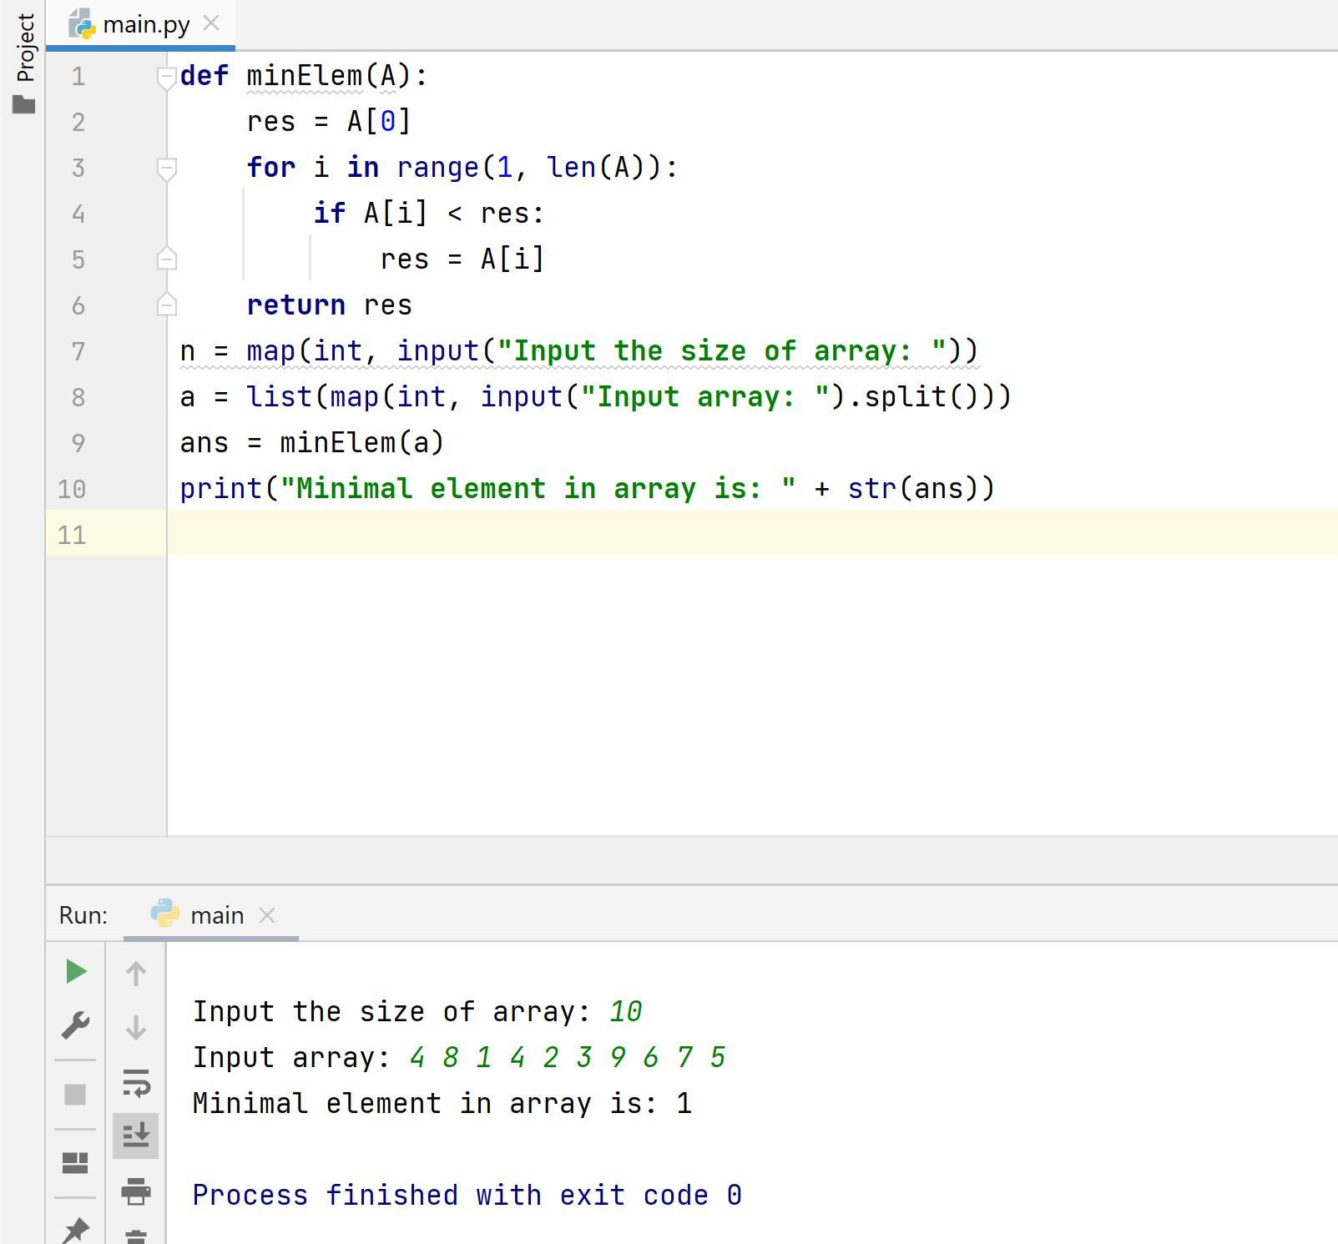Select the main tab in Run panel
Viewport: 1338px width, 1244px height.
[x=216, y=915]
